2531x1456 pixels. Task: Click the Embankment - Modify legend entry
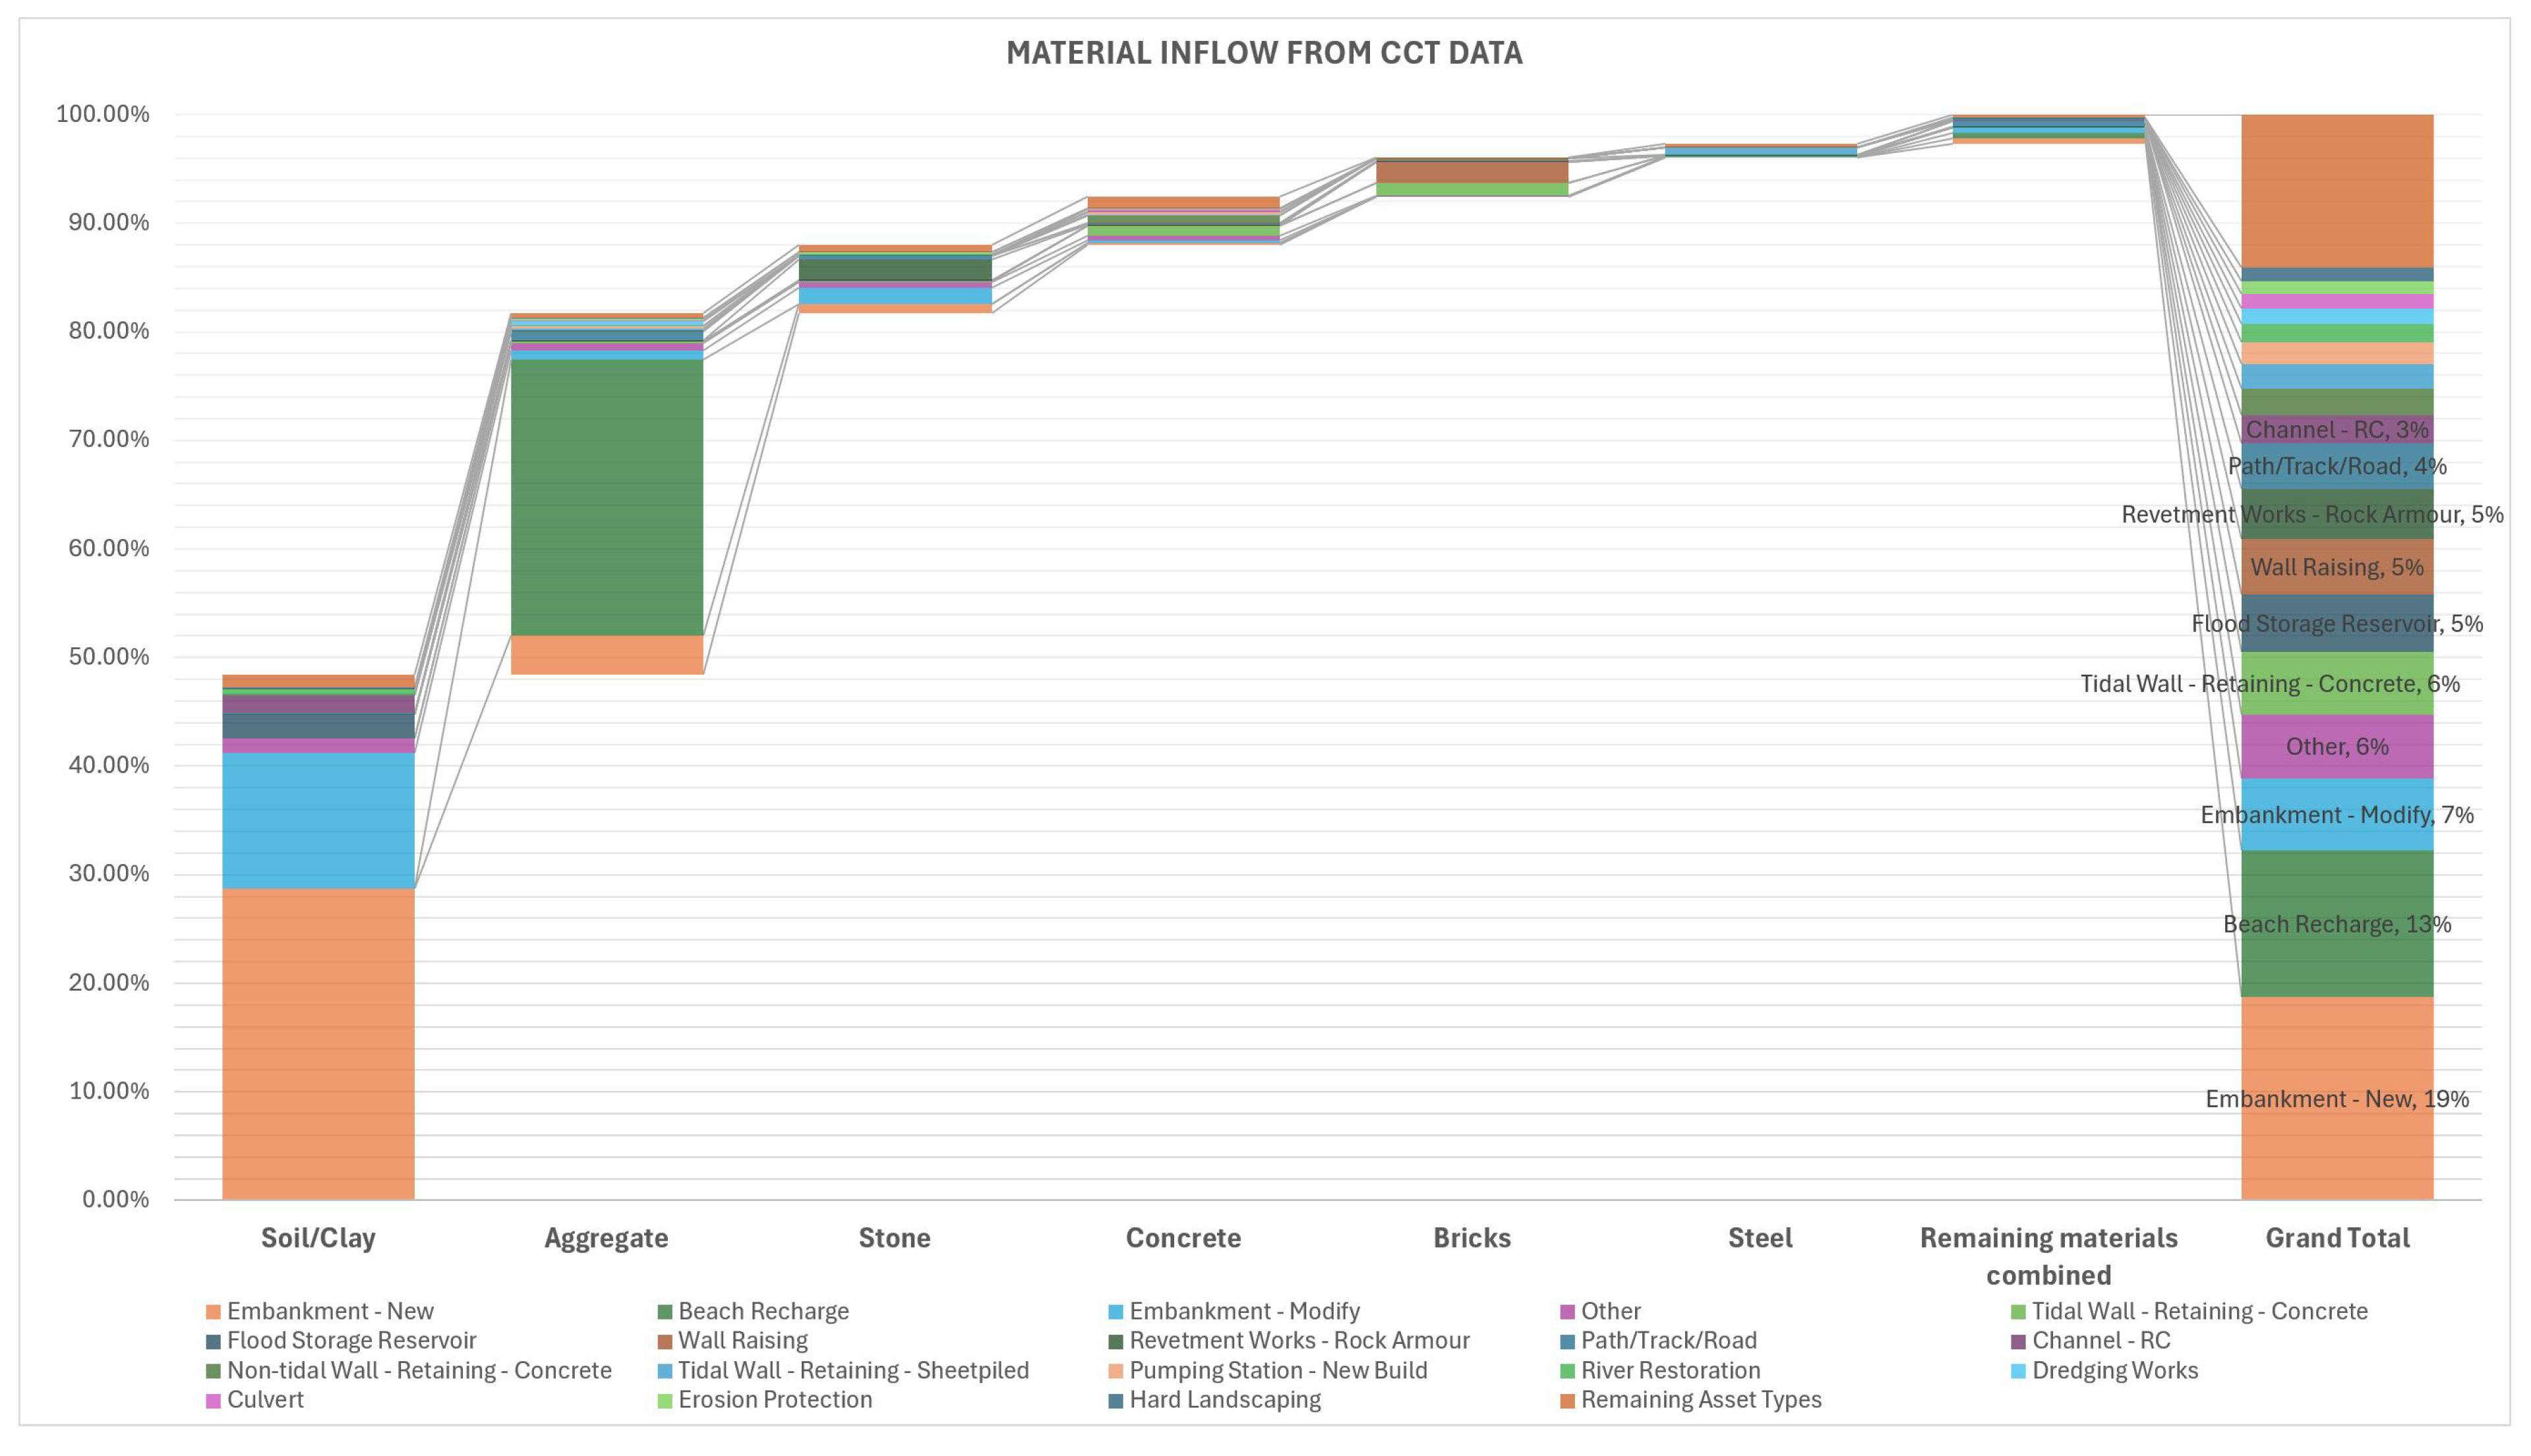[x=1234, y=1311]
